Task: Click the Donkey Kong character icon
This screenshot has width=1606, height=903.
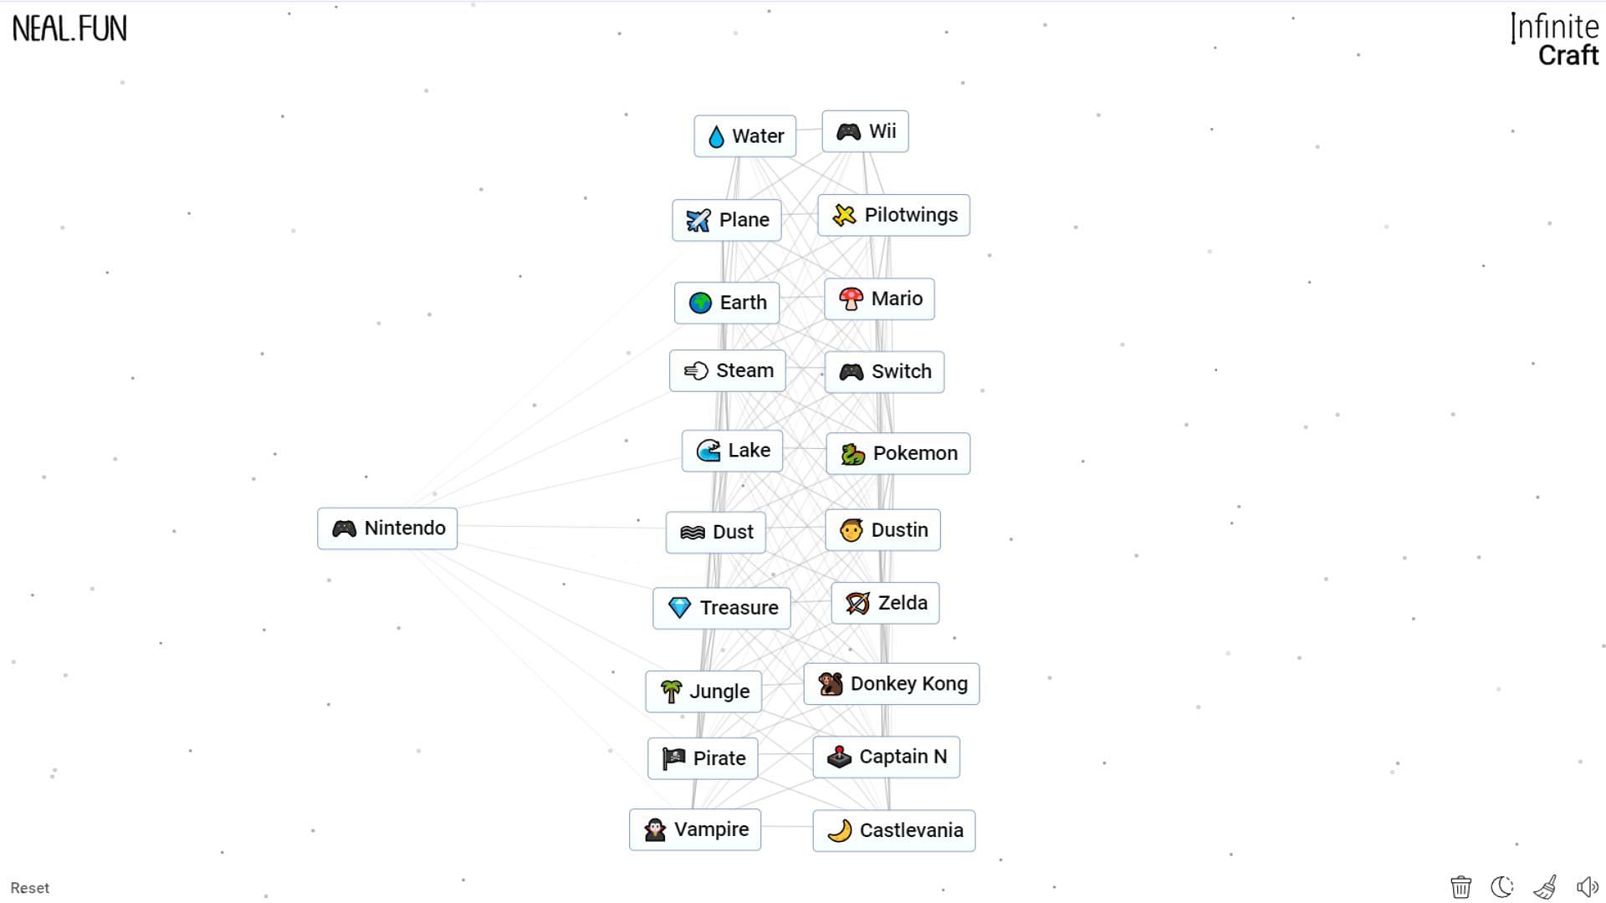Action: [x=830, y=682]
